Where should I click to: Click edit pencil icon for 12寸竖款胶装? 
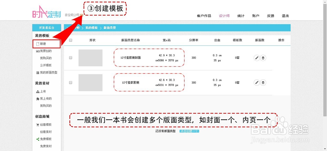coord(257,83)
